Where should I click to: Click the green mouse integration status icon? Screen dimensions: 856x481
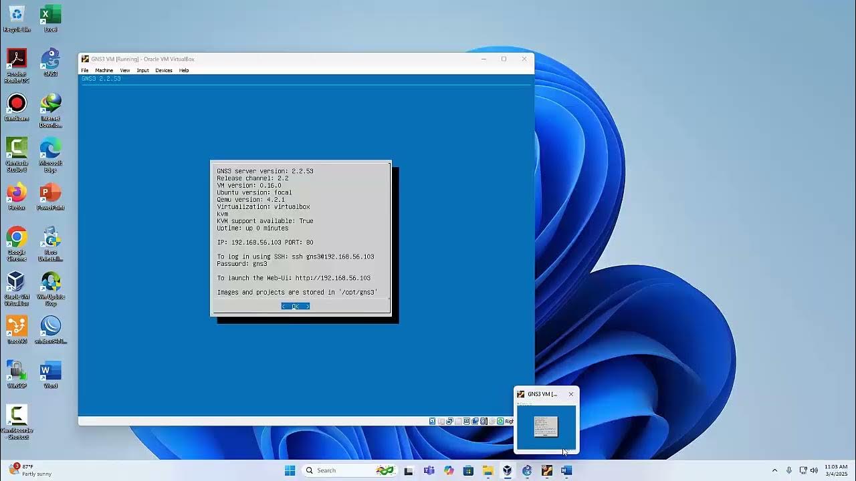pos(500,421)
